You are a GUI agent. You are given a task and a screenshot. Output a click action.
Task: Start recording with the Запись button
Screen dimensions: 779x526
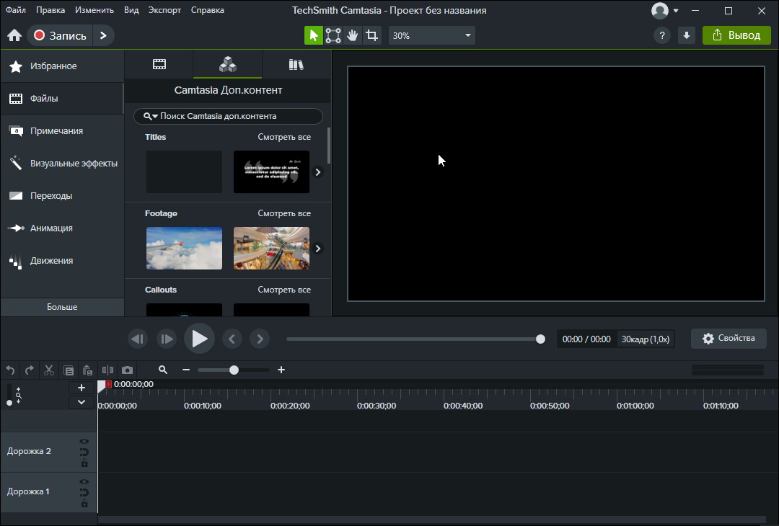coord(60,35)
